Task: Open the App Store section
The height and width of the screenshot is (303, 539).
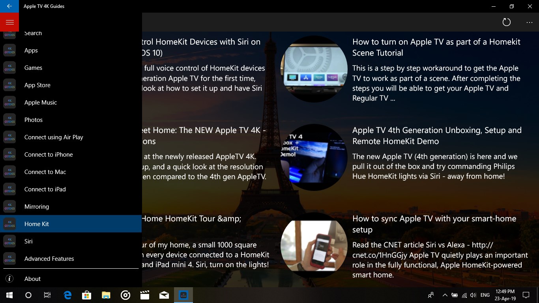Action: (71, 85)
